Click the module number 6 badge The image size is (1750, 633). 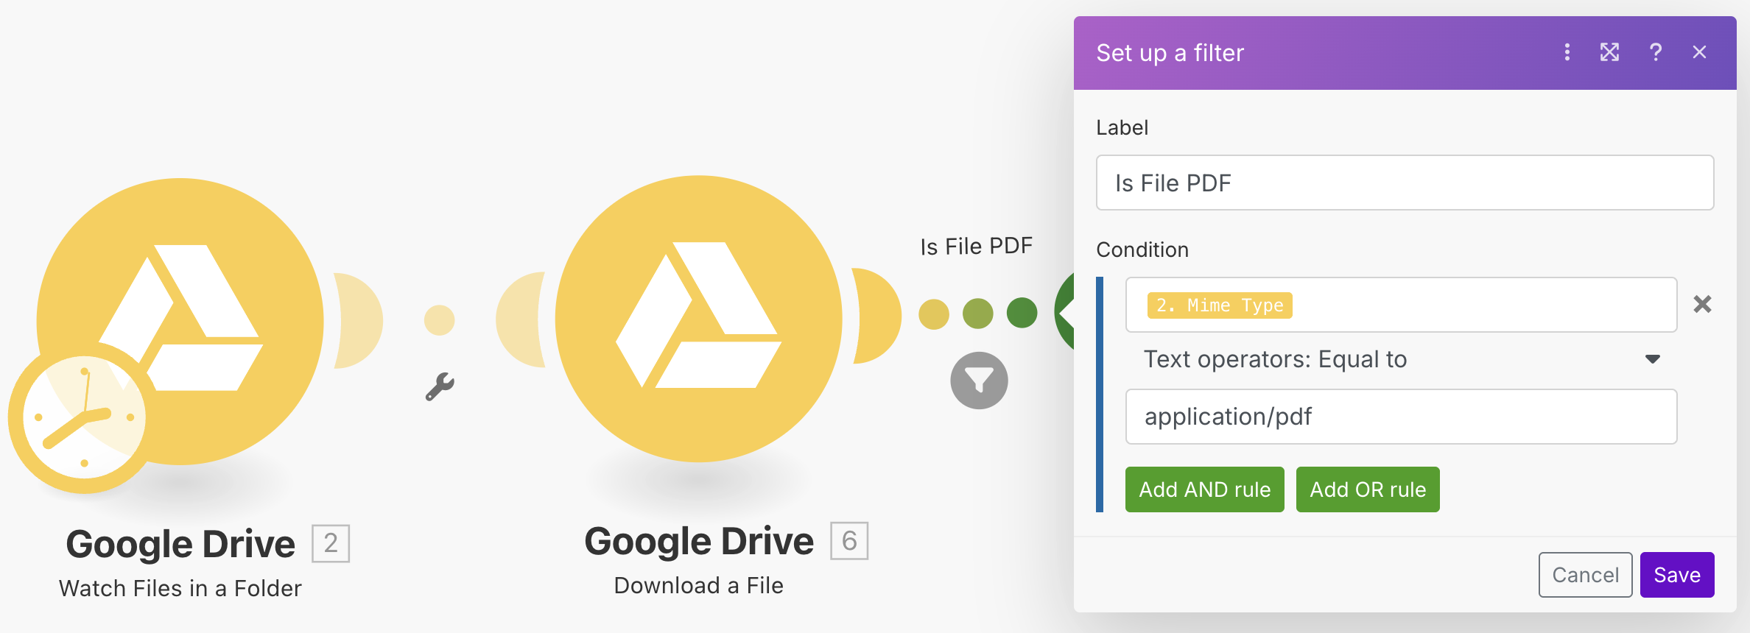(849, 541)
